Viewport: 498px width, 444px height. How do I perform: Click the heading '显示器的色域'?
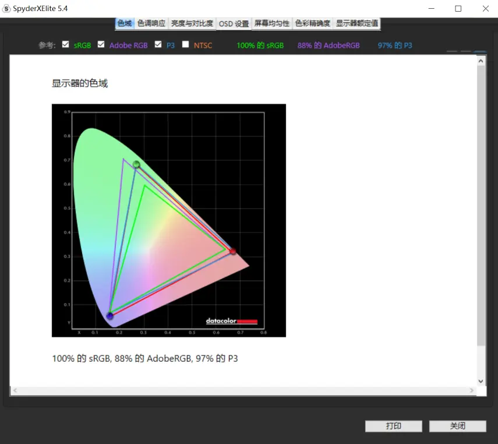(80, 83)
